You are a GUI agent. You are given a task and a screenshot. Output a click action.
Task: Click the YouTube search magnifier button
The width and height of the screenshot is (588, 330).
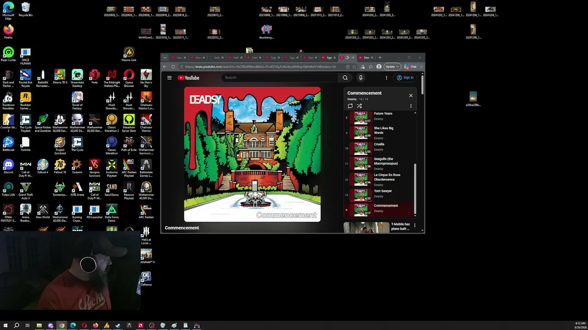[345, 78]
